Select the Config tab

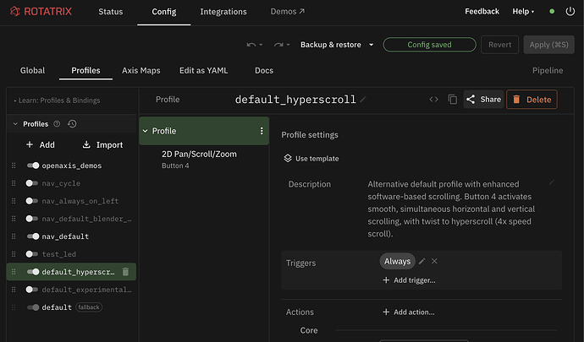164,12
